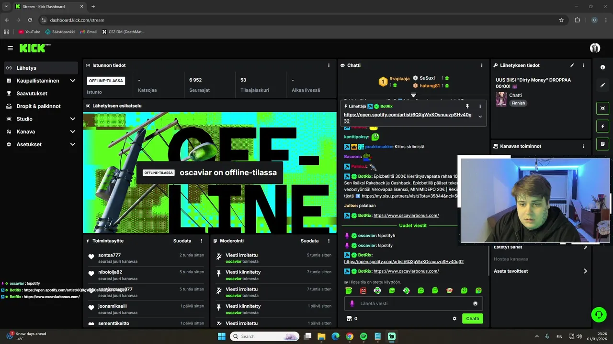Open the my.sisu.partners link in chat
Screen dimensions: 613x344
click(410, 196)
